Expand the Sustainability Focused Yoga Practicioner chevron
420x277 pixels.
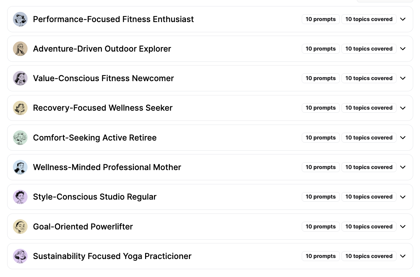pos(403,256)
